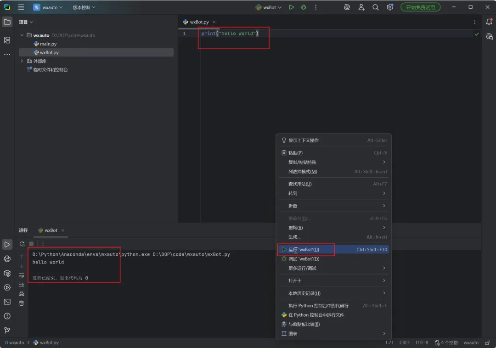Open wxauto project dropdown

coord(48,7)
